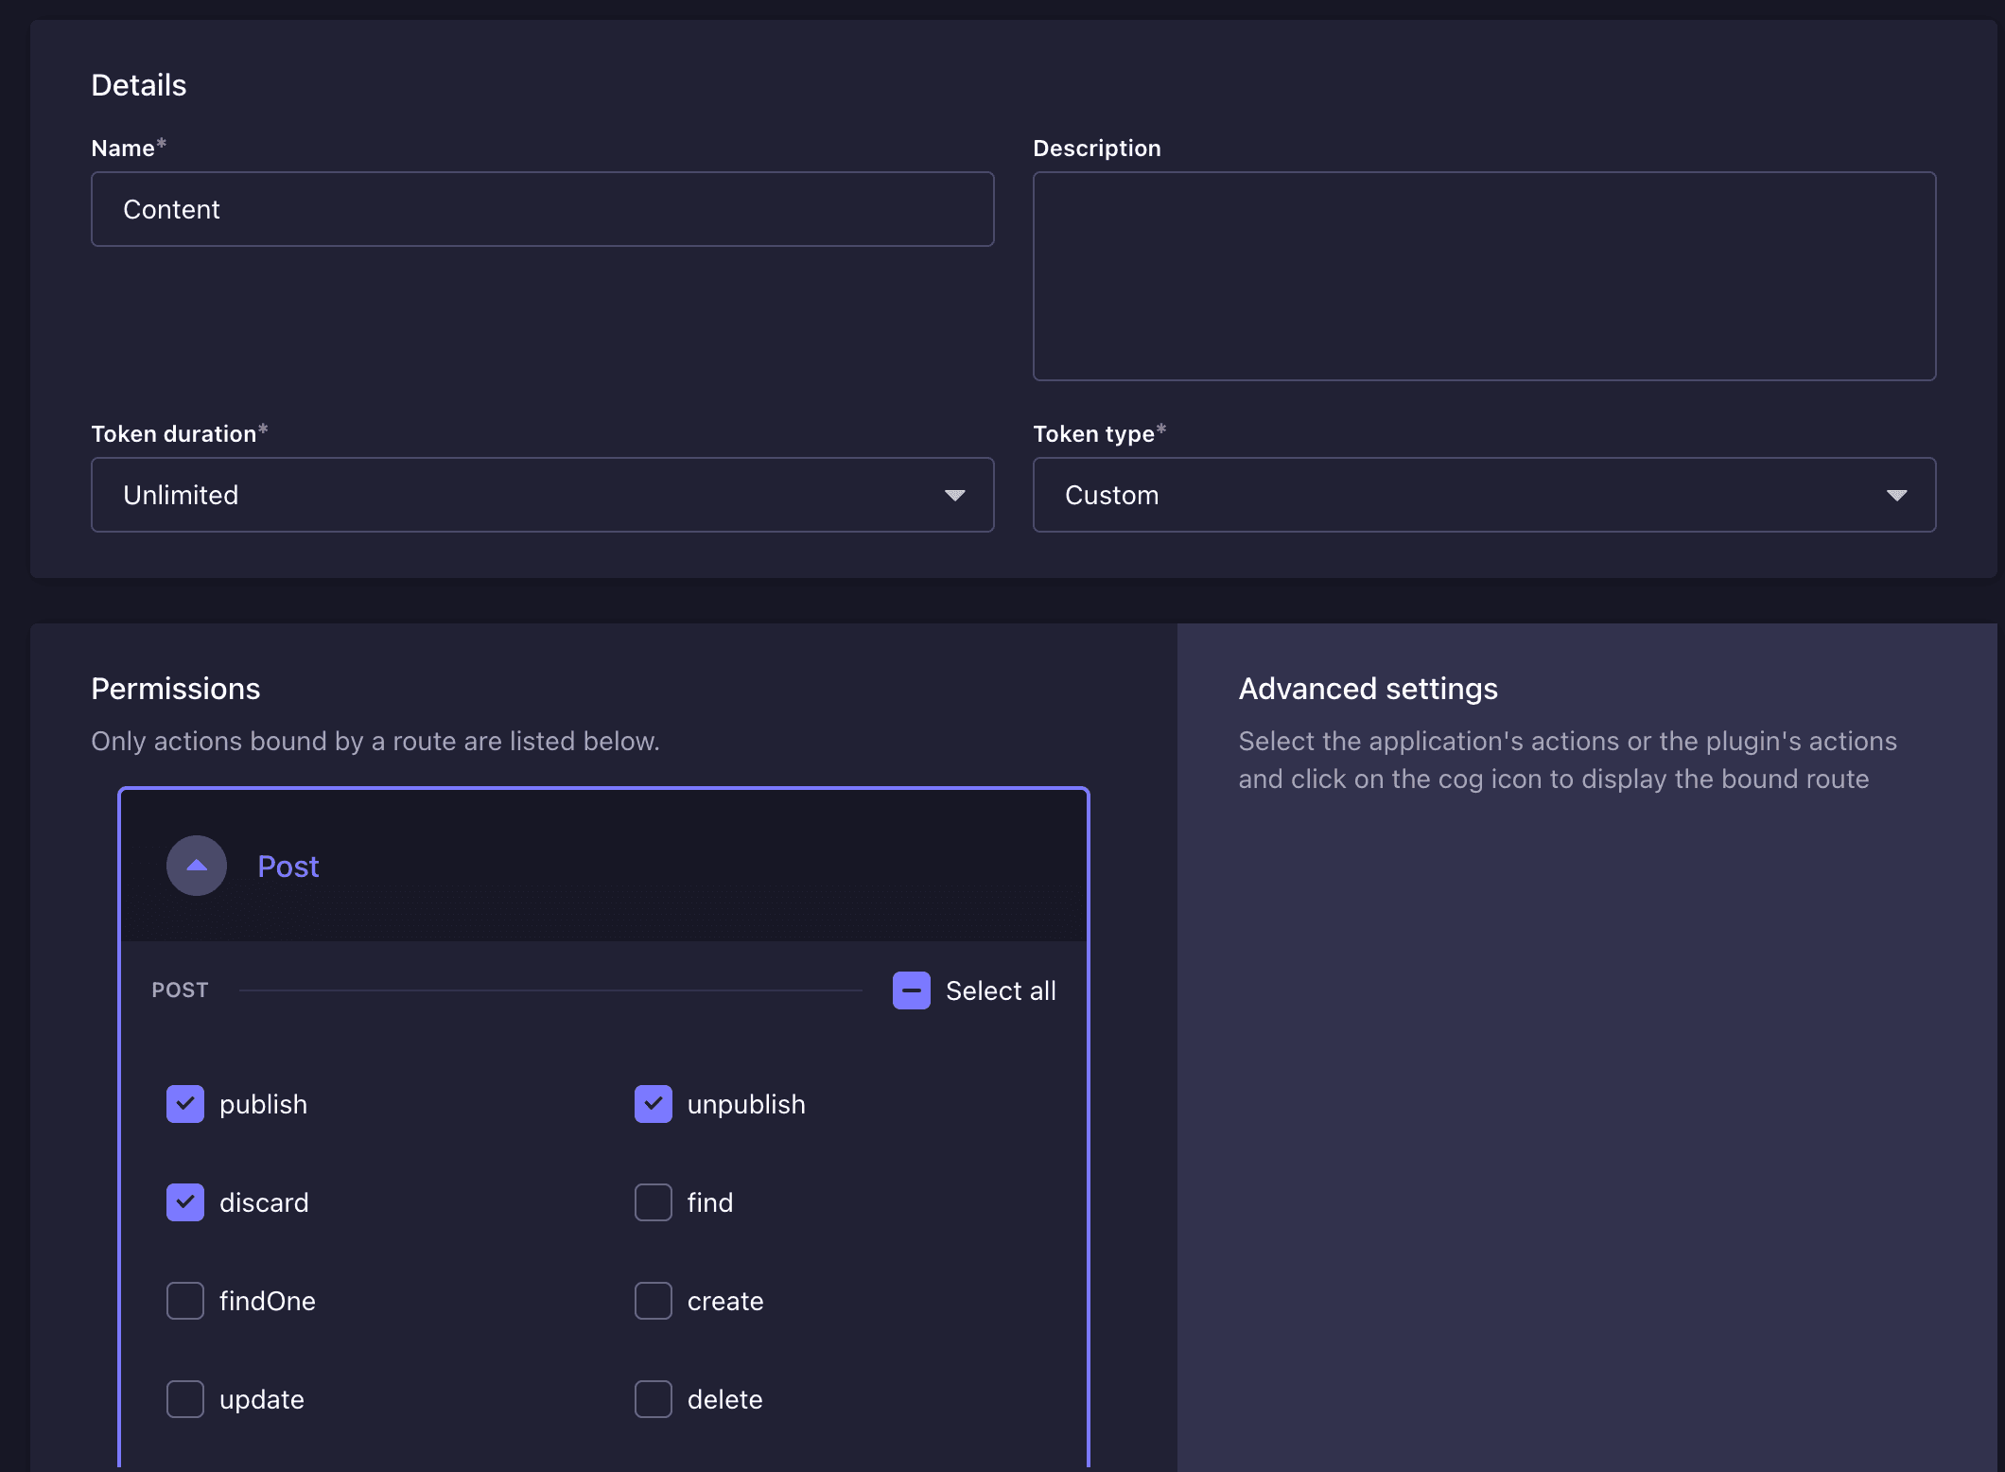Click the Select all label
Viewport: 2005px width, 1472px height.
point(1001,990)
